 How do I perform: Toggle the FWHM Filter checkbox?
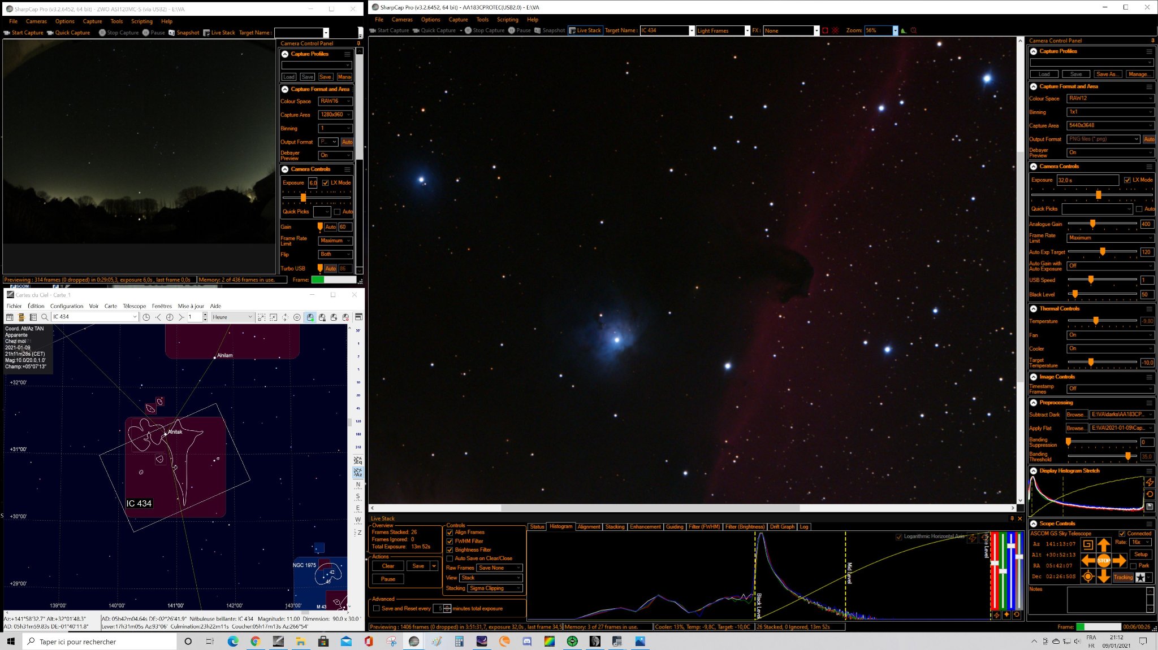(450, 541)
